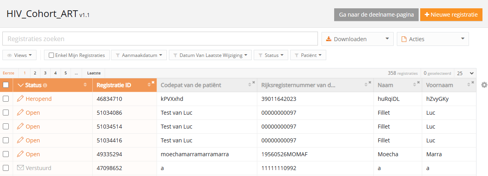Remove the Naam column with its x icon

[x=418, y=83]
